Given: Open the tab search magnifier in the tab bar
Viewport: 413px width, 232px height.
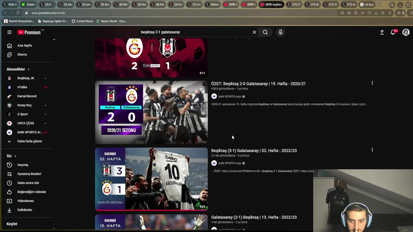Looking at the screenshot, I should pos(392,5).
